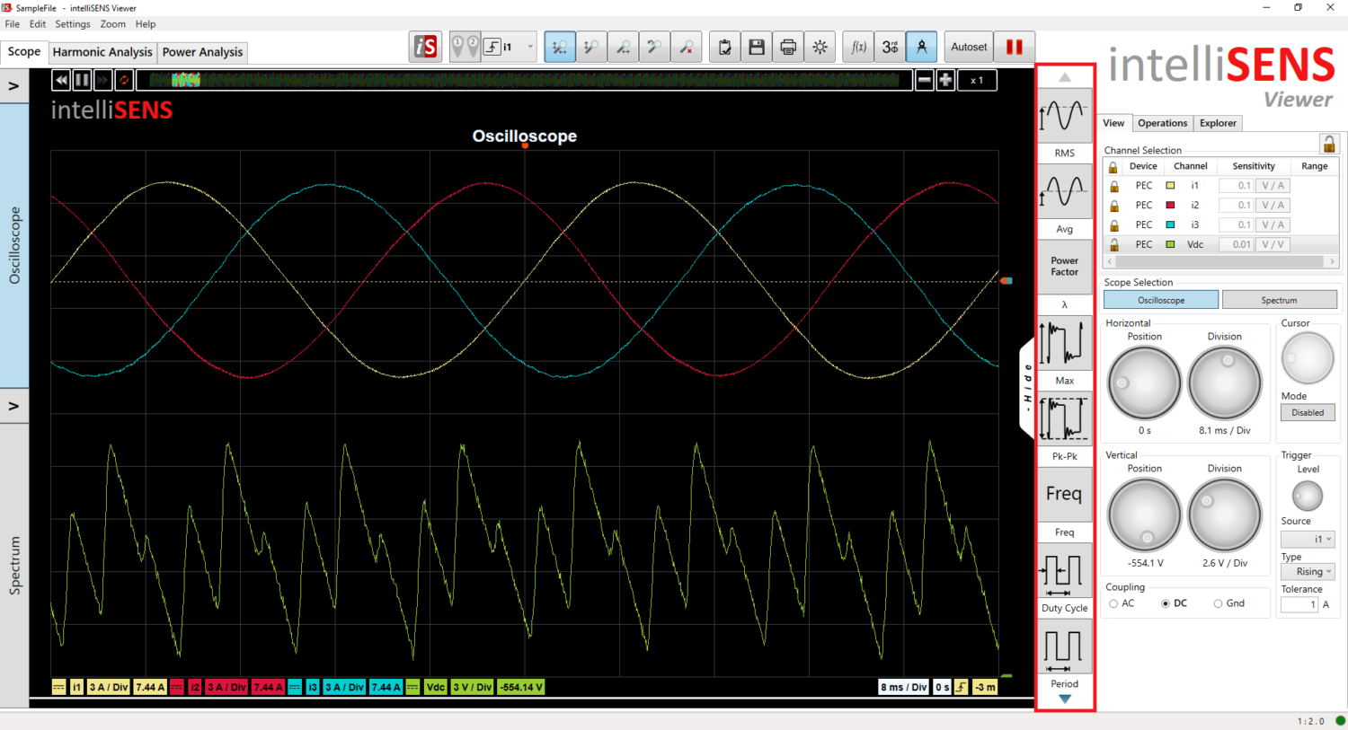Toggle the lock on channel i2
Viewport: 1348px width, 730px height.
(x=1113, y=205)
